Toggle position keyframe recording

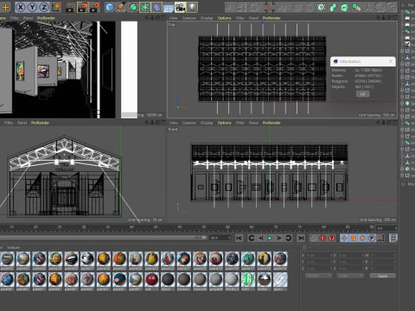point(344,238)
